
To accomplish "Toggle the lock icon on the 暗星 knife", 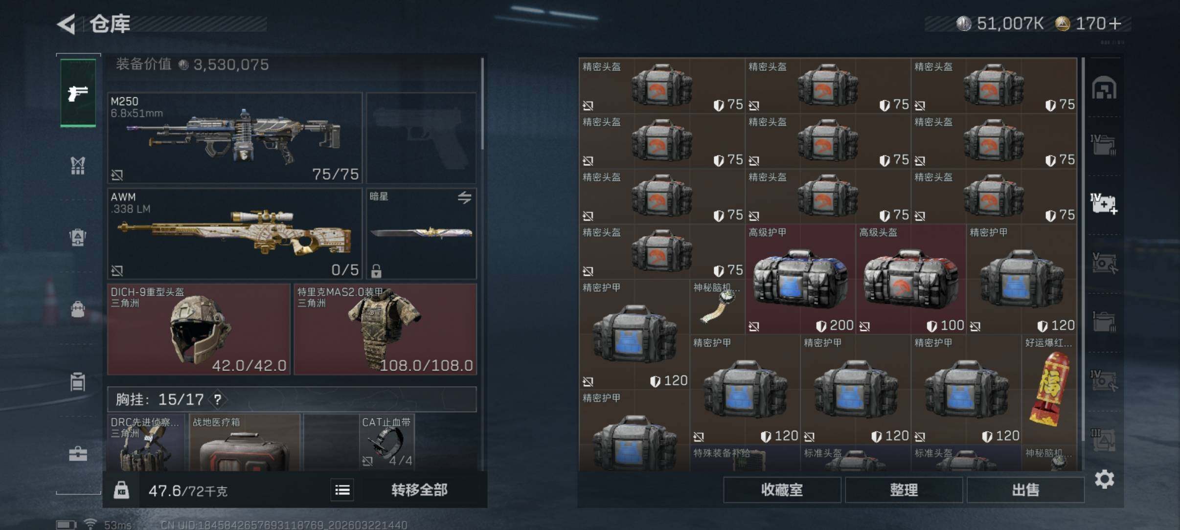I will click(x=376, y=270).
